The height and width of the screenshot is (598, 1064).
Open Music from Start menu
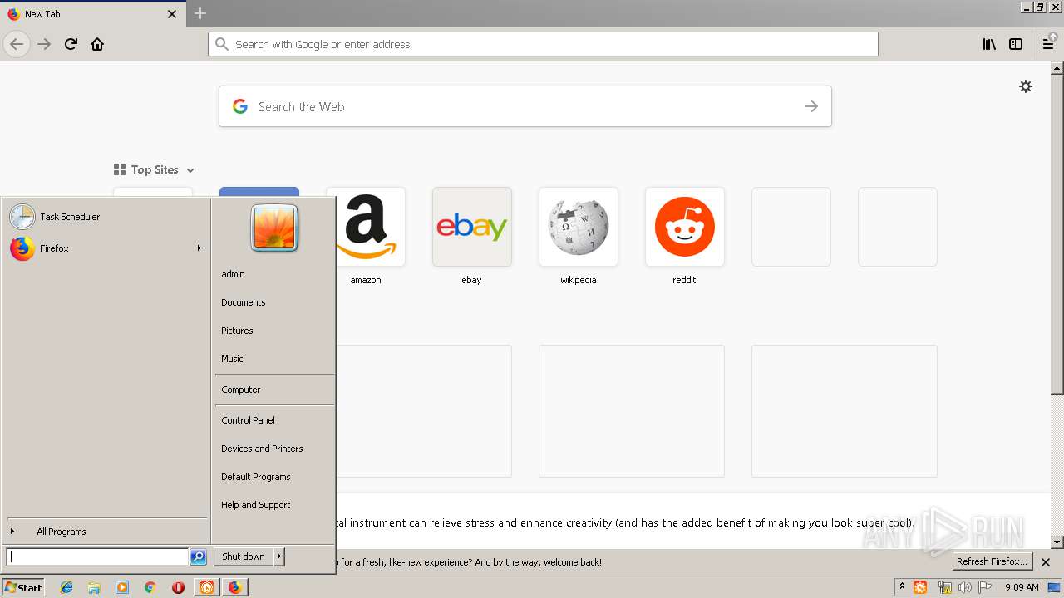[232, 359]
